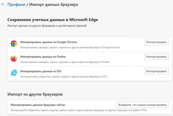Click 'Импорт данных браузера' breadcrumb text
This screenshot has height=116, width=173.
[x=54, y=5]
